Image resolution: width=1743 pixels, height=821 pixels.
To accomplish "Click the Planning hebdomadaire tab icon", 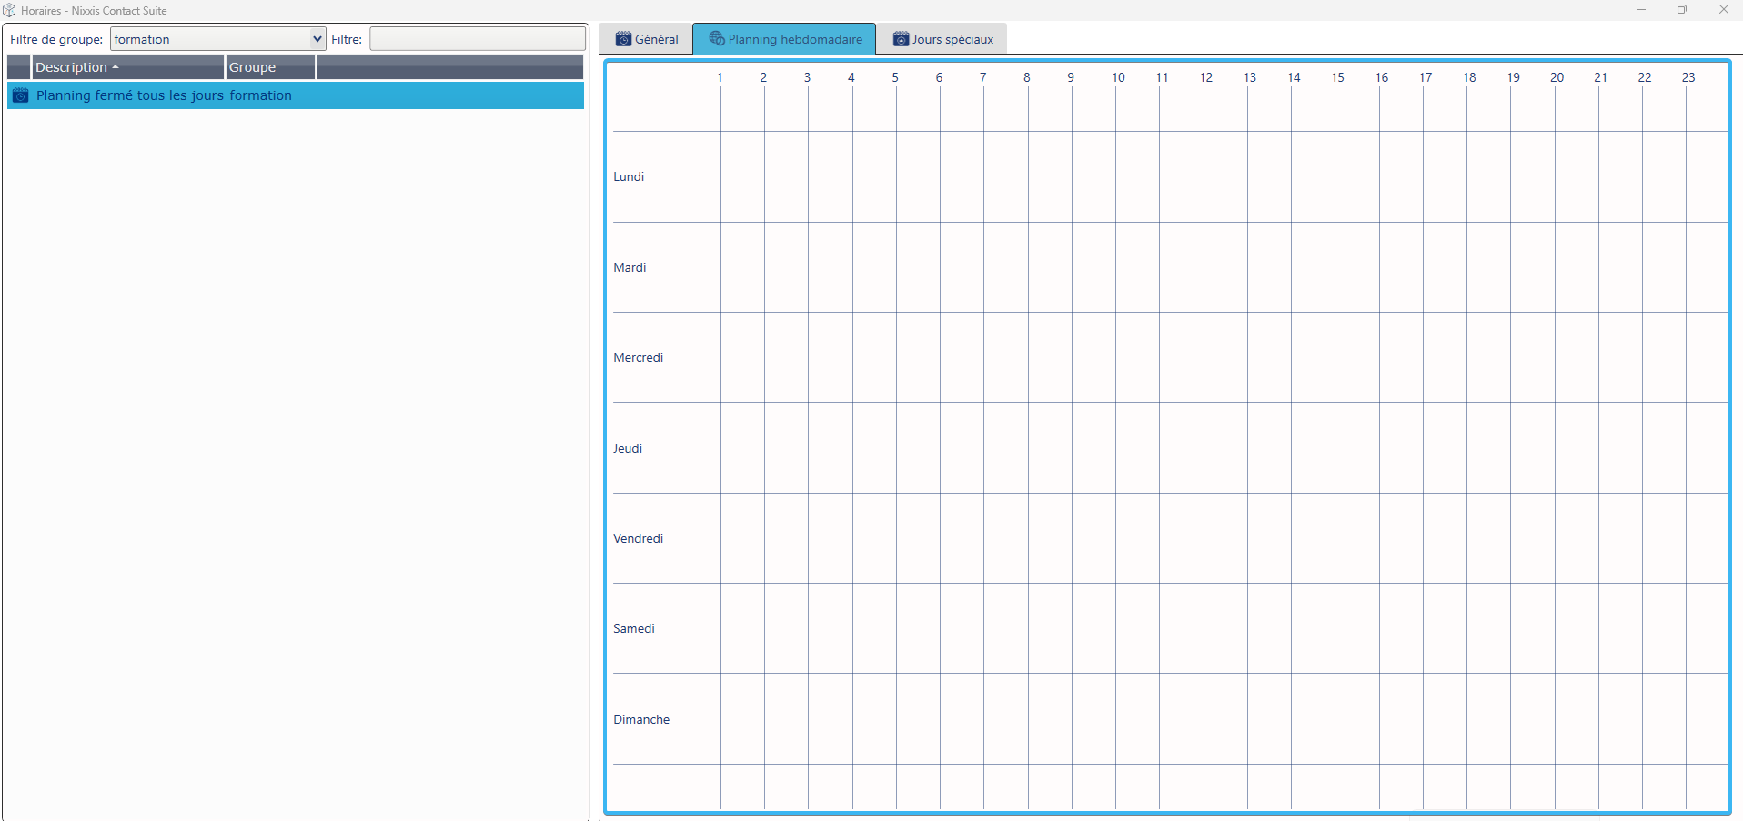I will click(x=717, y=39).
